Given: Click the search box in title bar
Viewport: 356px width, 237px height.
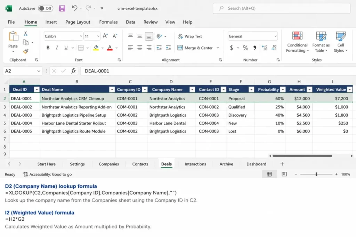Looking at the screenshot, I should click(x=282, y=8).
